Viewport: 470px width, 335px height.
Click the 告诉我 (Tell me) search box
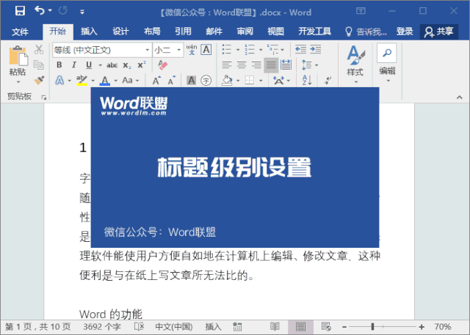point(366,32)
